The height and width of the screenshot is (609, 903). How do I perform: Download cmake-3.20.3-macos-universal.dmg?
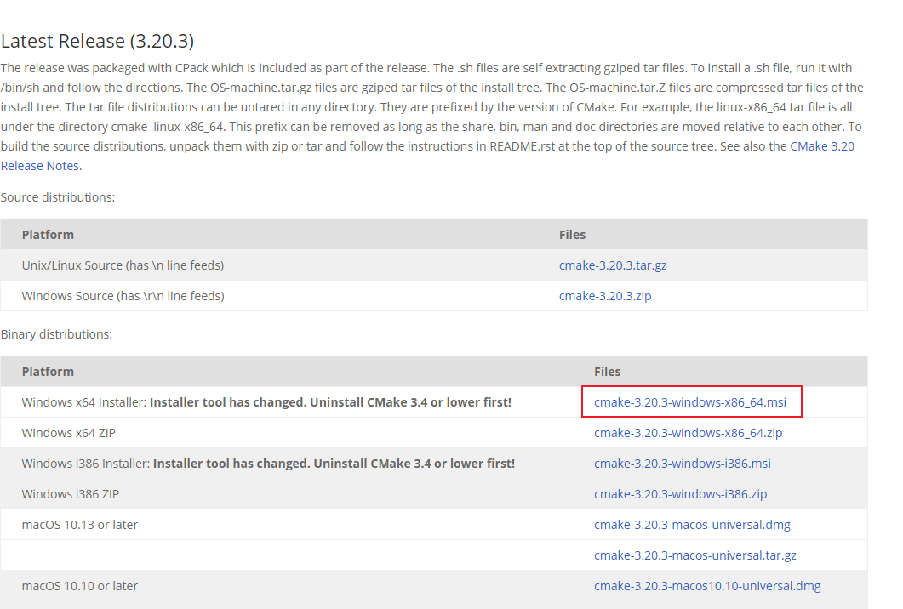[692, 525]
